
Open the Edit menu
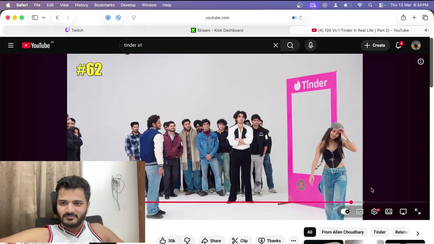tap(50, 5)
